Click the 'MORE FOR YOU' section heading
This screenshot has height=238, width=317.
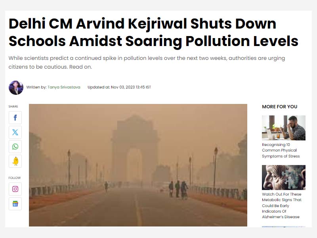[x=280, y=107]
